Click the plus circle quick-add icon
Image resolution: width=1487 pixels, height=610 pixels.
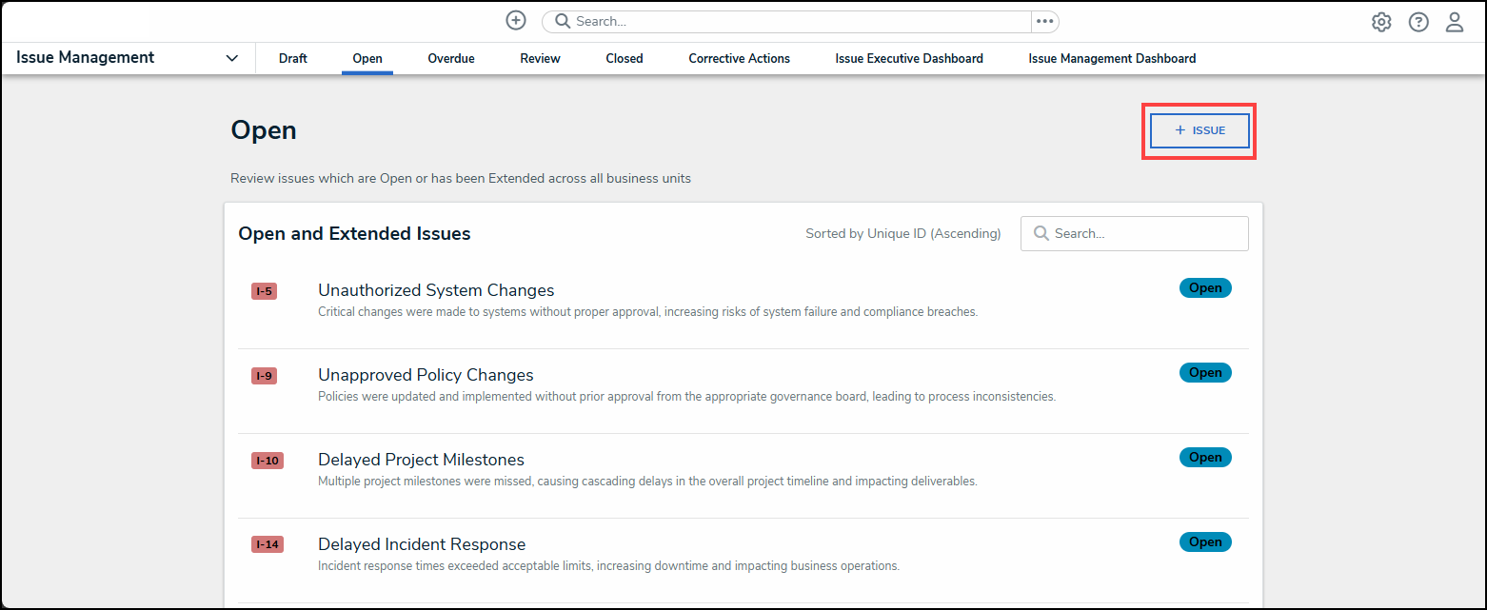click(x=516, y=21)
